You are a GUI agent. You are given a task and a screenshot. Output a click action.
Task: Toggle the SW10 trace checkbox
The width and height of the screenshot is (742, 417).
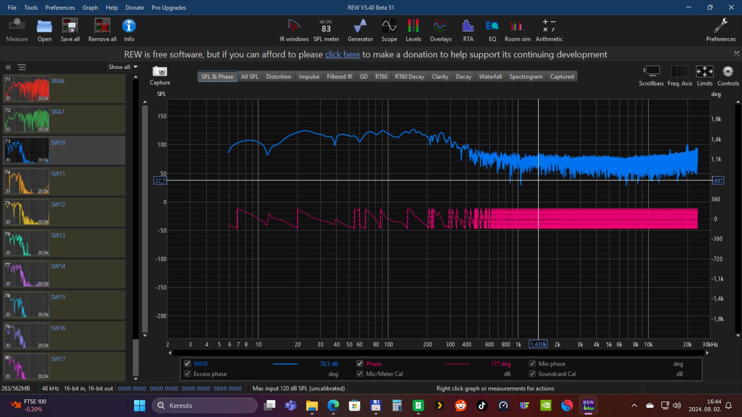click(187, 363)
